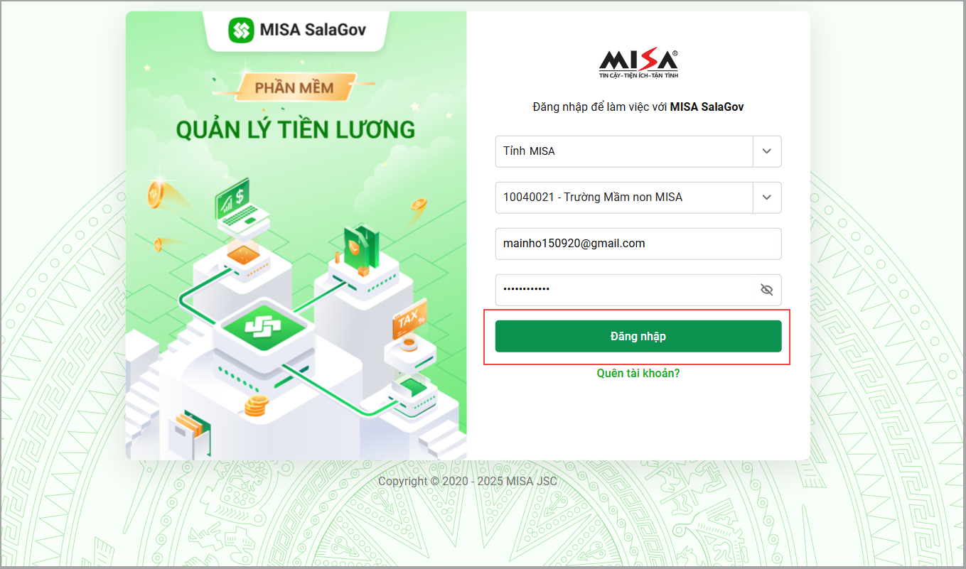Click the laptop with dollar sign illustration
This screenshot has width=966, height=569.
[242, 205]
